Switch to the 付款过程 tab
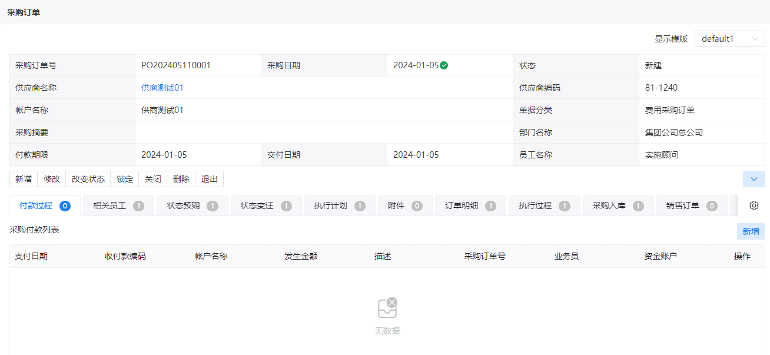Image resolution: width=770 pixels, height=355 pixels. click(x=45, y=205)
